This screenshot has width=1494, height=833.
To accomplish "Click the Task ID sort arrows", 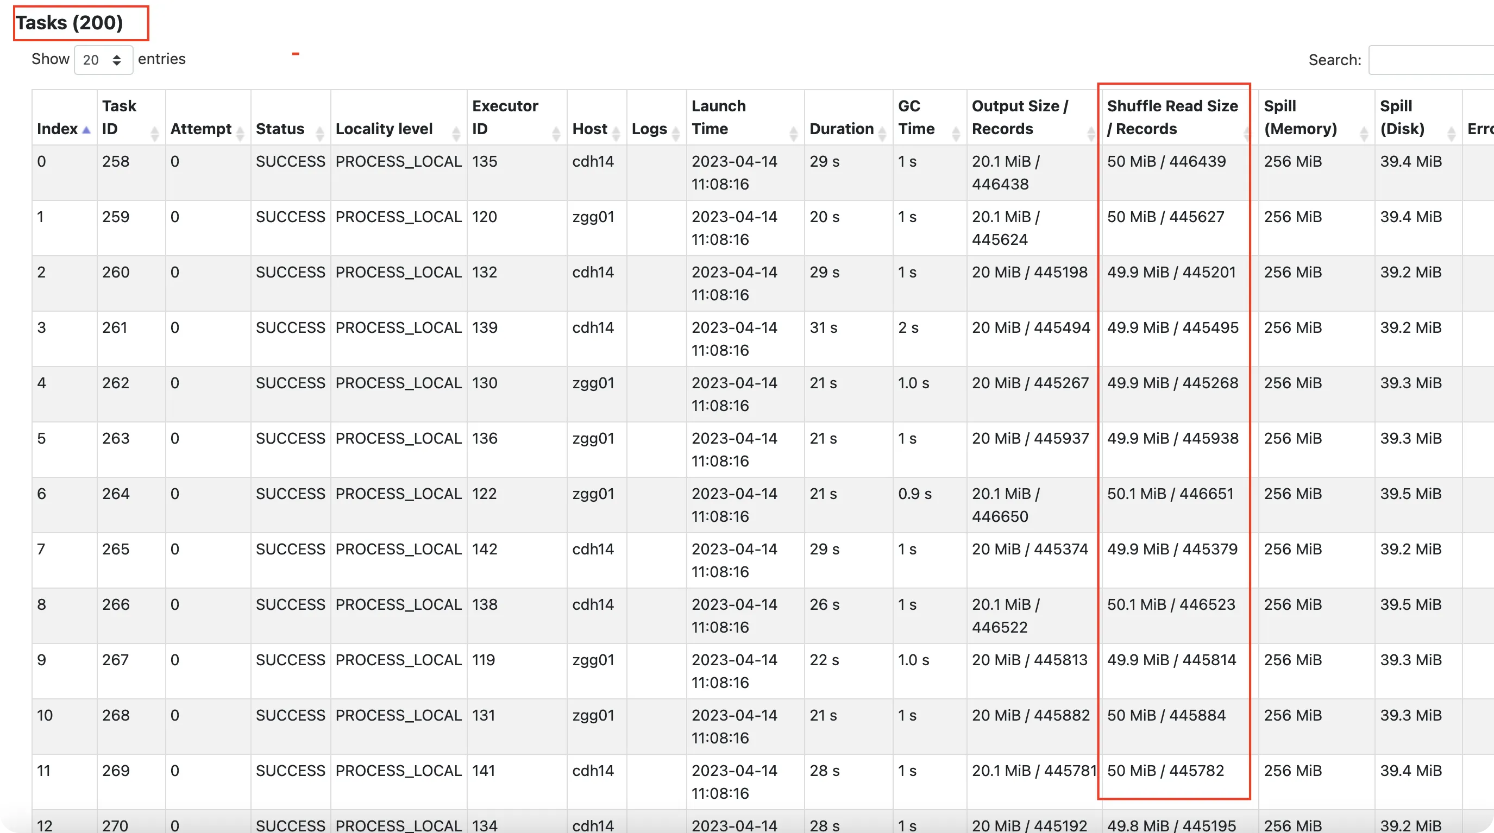I will click(154, 134).
